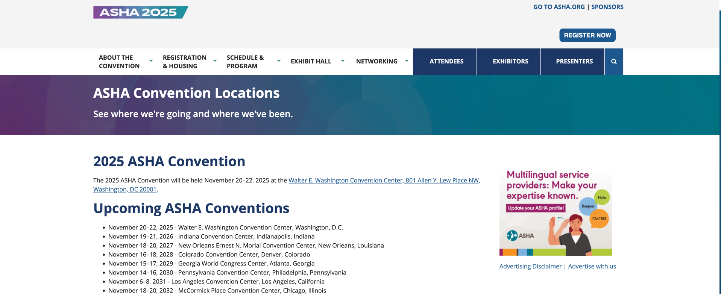The width and height of the screenshot is (721, 294).
Task: Open the site search magnifier icon
Action: tap(614, 62)
